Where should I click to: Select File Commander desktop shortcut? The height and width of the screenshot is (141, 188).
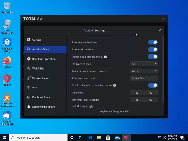pyautogui.click(x=7, y=27)
